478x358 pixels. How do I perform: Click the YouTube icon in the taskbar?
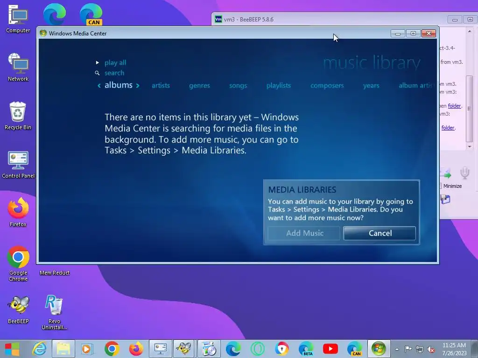[x=330, y=349]
